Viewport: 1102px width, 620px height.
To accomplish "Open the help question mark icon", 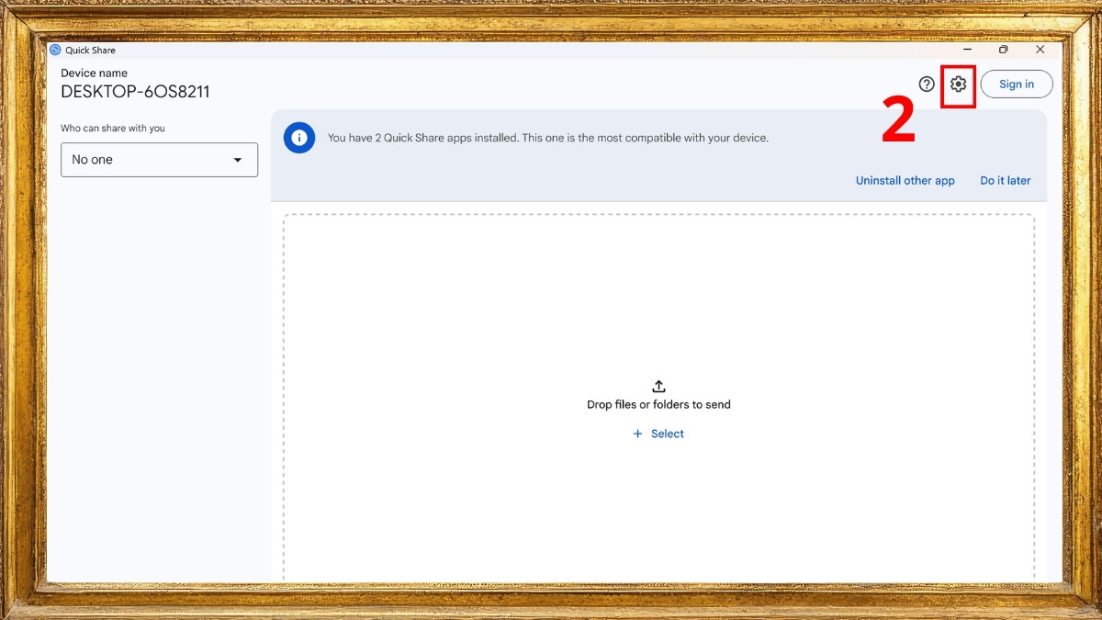I will (x=927, y=84).
